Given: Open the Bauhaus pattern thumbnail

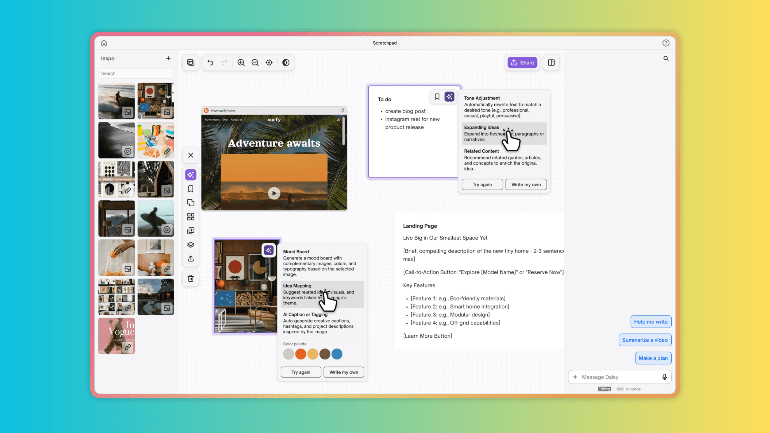Looking at the screenshot, I should click(x=117, y=179).
